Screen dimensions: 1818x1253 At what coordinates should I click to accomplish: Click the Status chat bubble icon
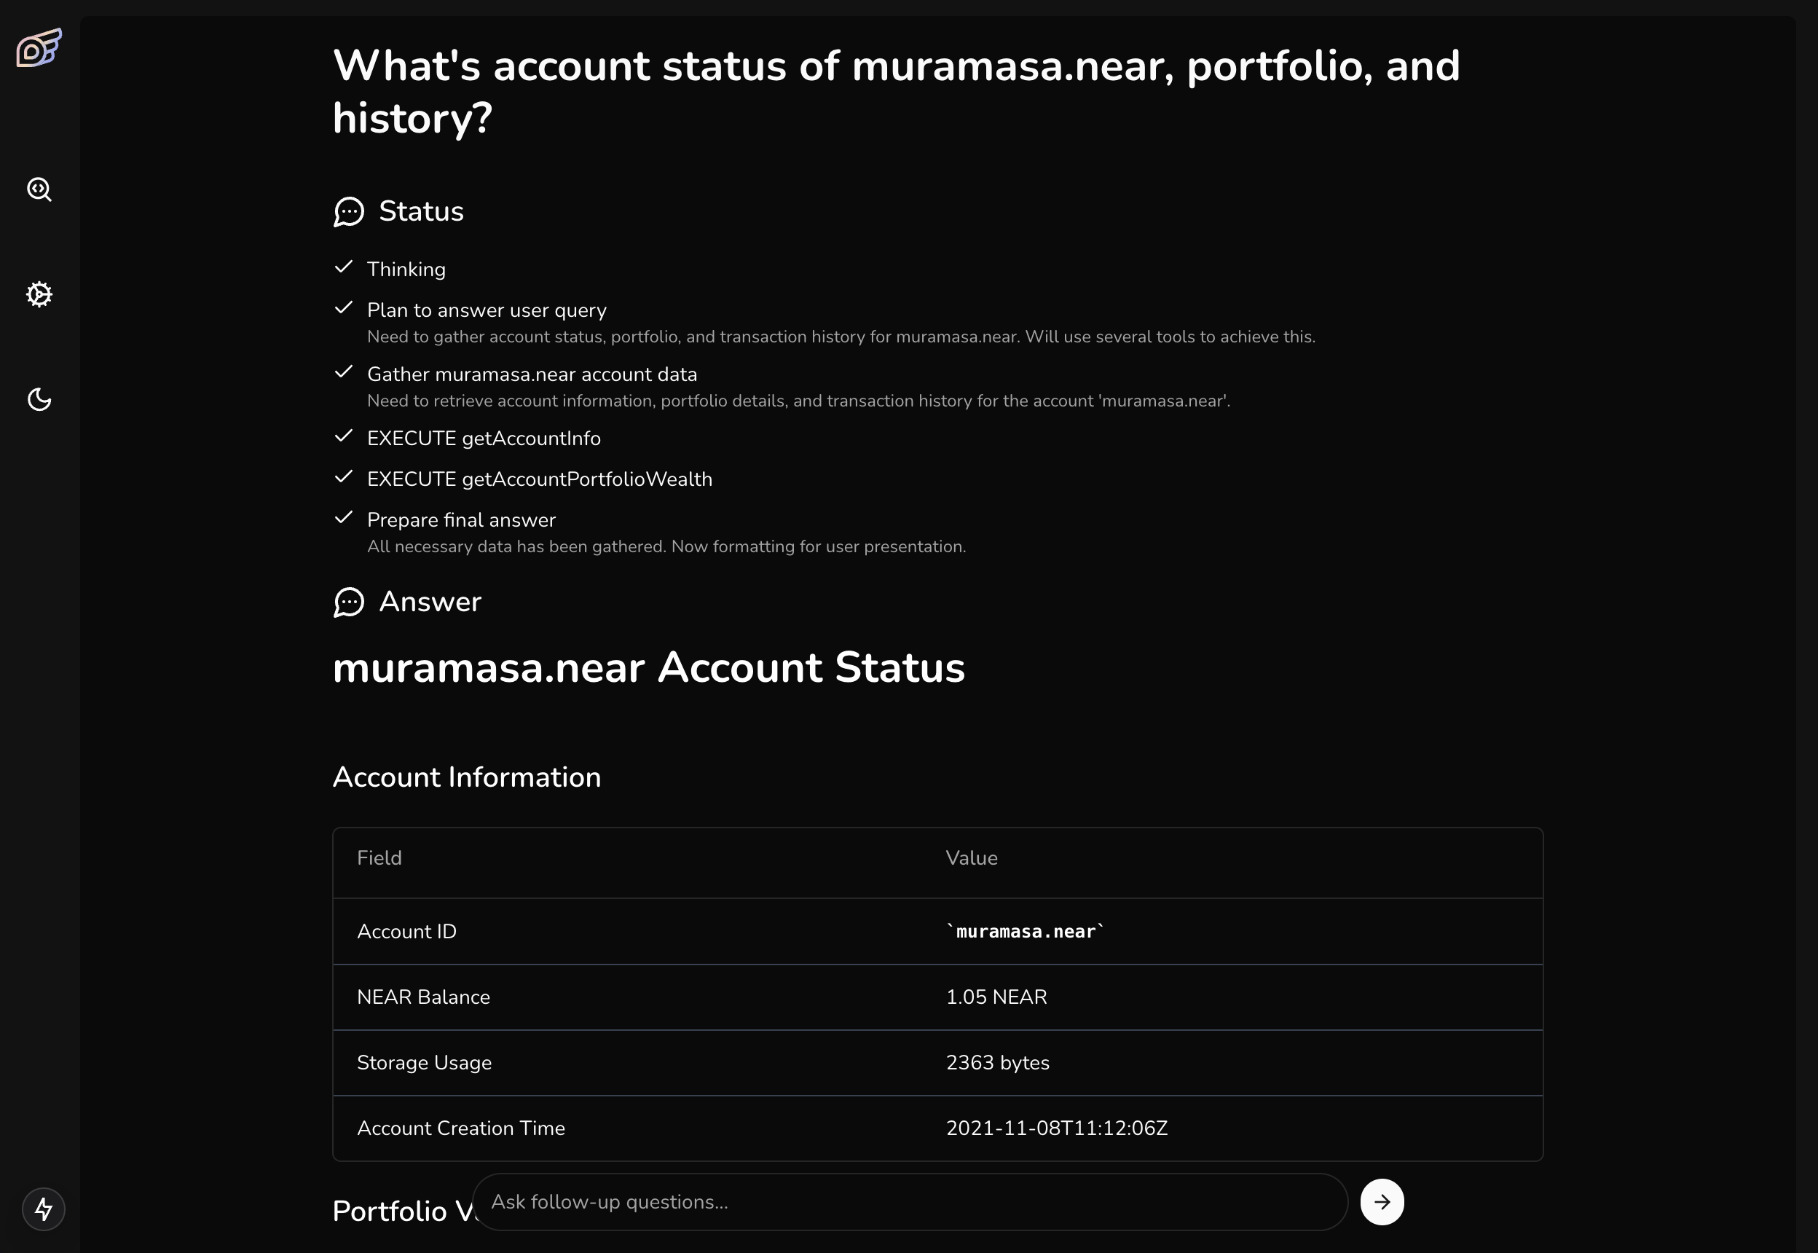pos(349,211)
